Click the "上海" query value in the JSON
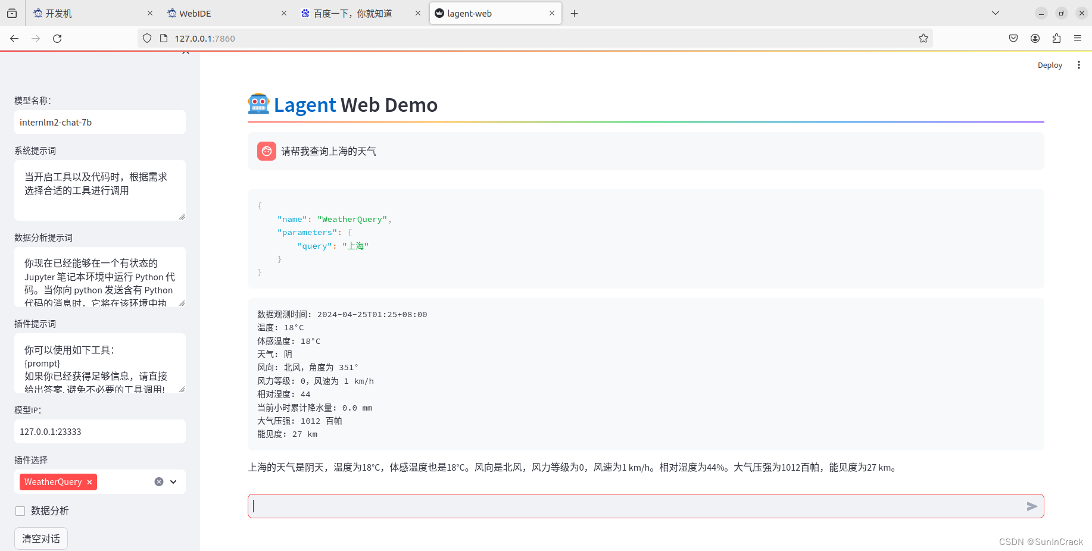The image size is (1092, 551). [355, 246]
